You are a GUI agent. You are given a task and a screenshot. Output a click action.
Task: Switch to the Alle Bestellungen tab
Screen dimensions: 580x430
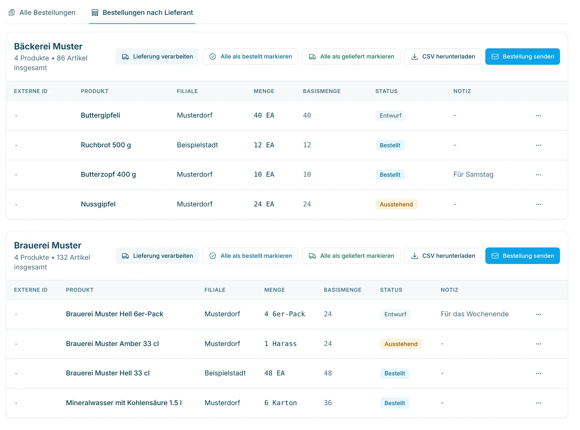coord(42,13)
